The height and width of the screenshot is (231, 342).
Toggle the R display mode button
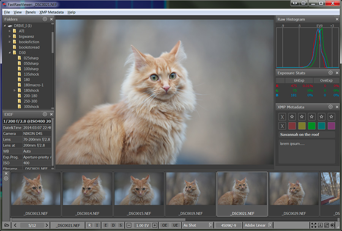[x=90, y=225]
